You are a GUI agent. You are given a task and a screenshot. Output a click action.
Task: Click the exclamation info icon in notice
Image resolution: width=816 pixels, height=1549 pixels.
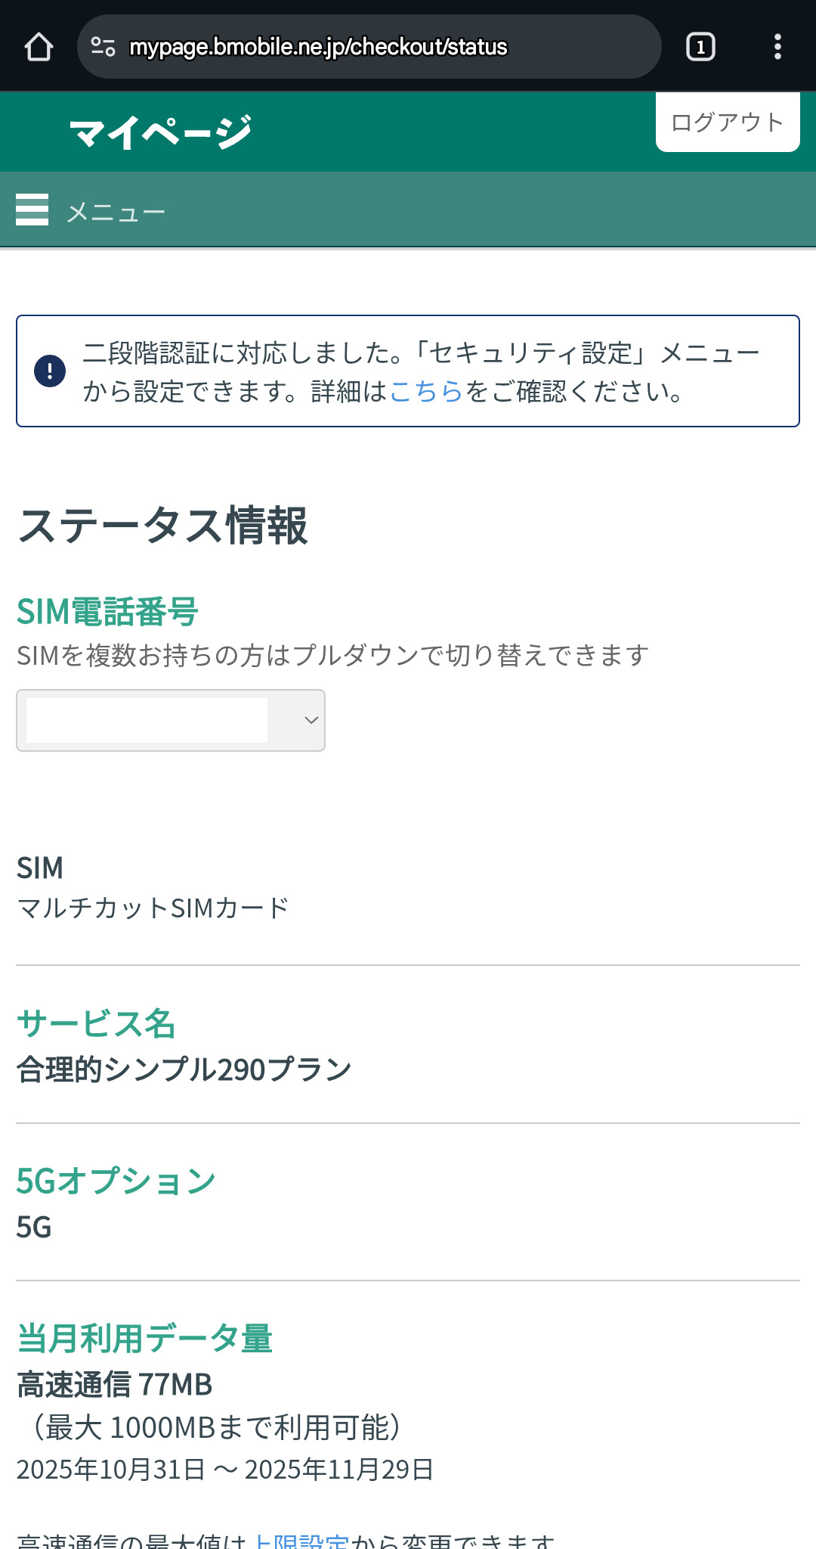click(50, 371)
